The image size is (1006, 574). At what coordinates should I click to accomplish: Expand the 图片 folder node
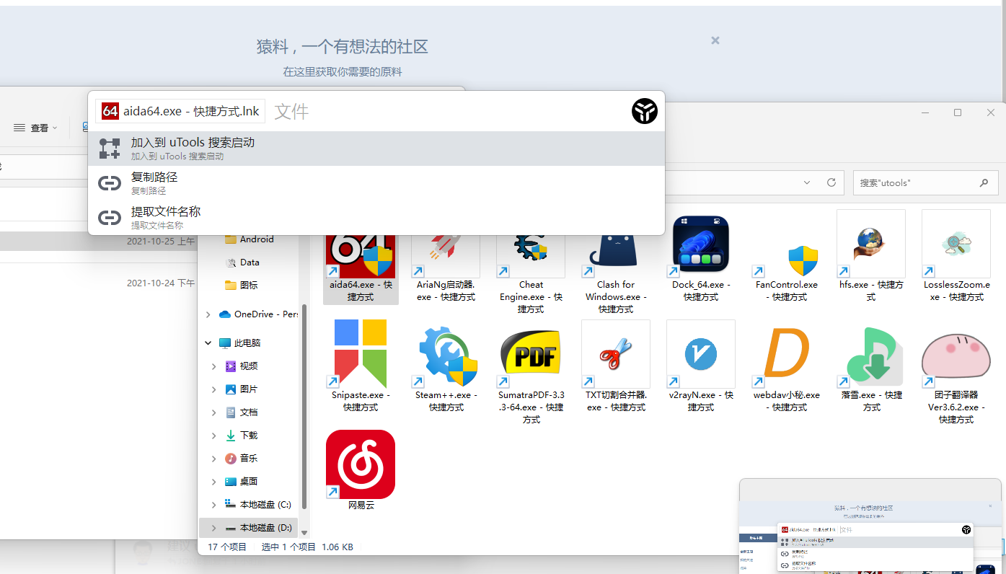coord(214,389)
